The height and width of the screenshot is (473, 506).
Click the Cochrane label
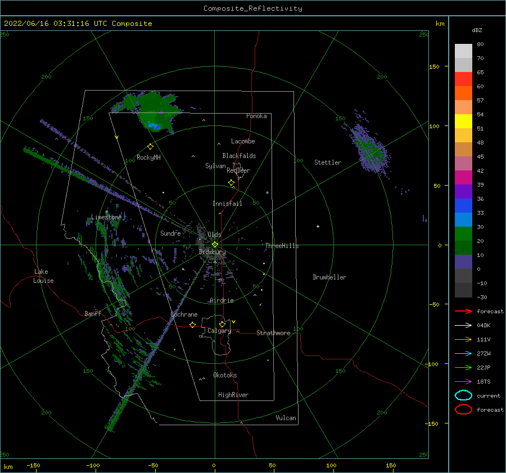click(184, 314)
